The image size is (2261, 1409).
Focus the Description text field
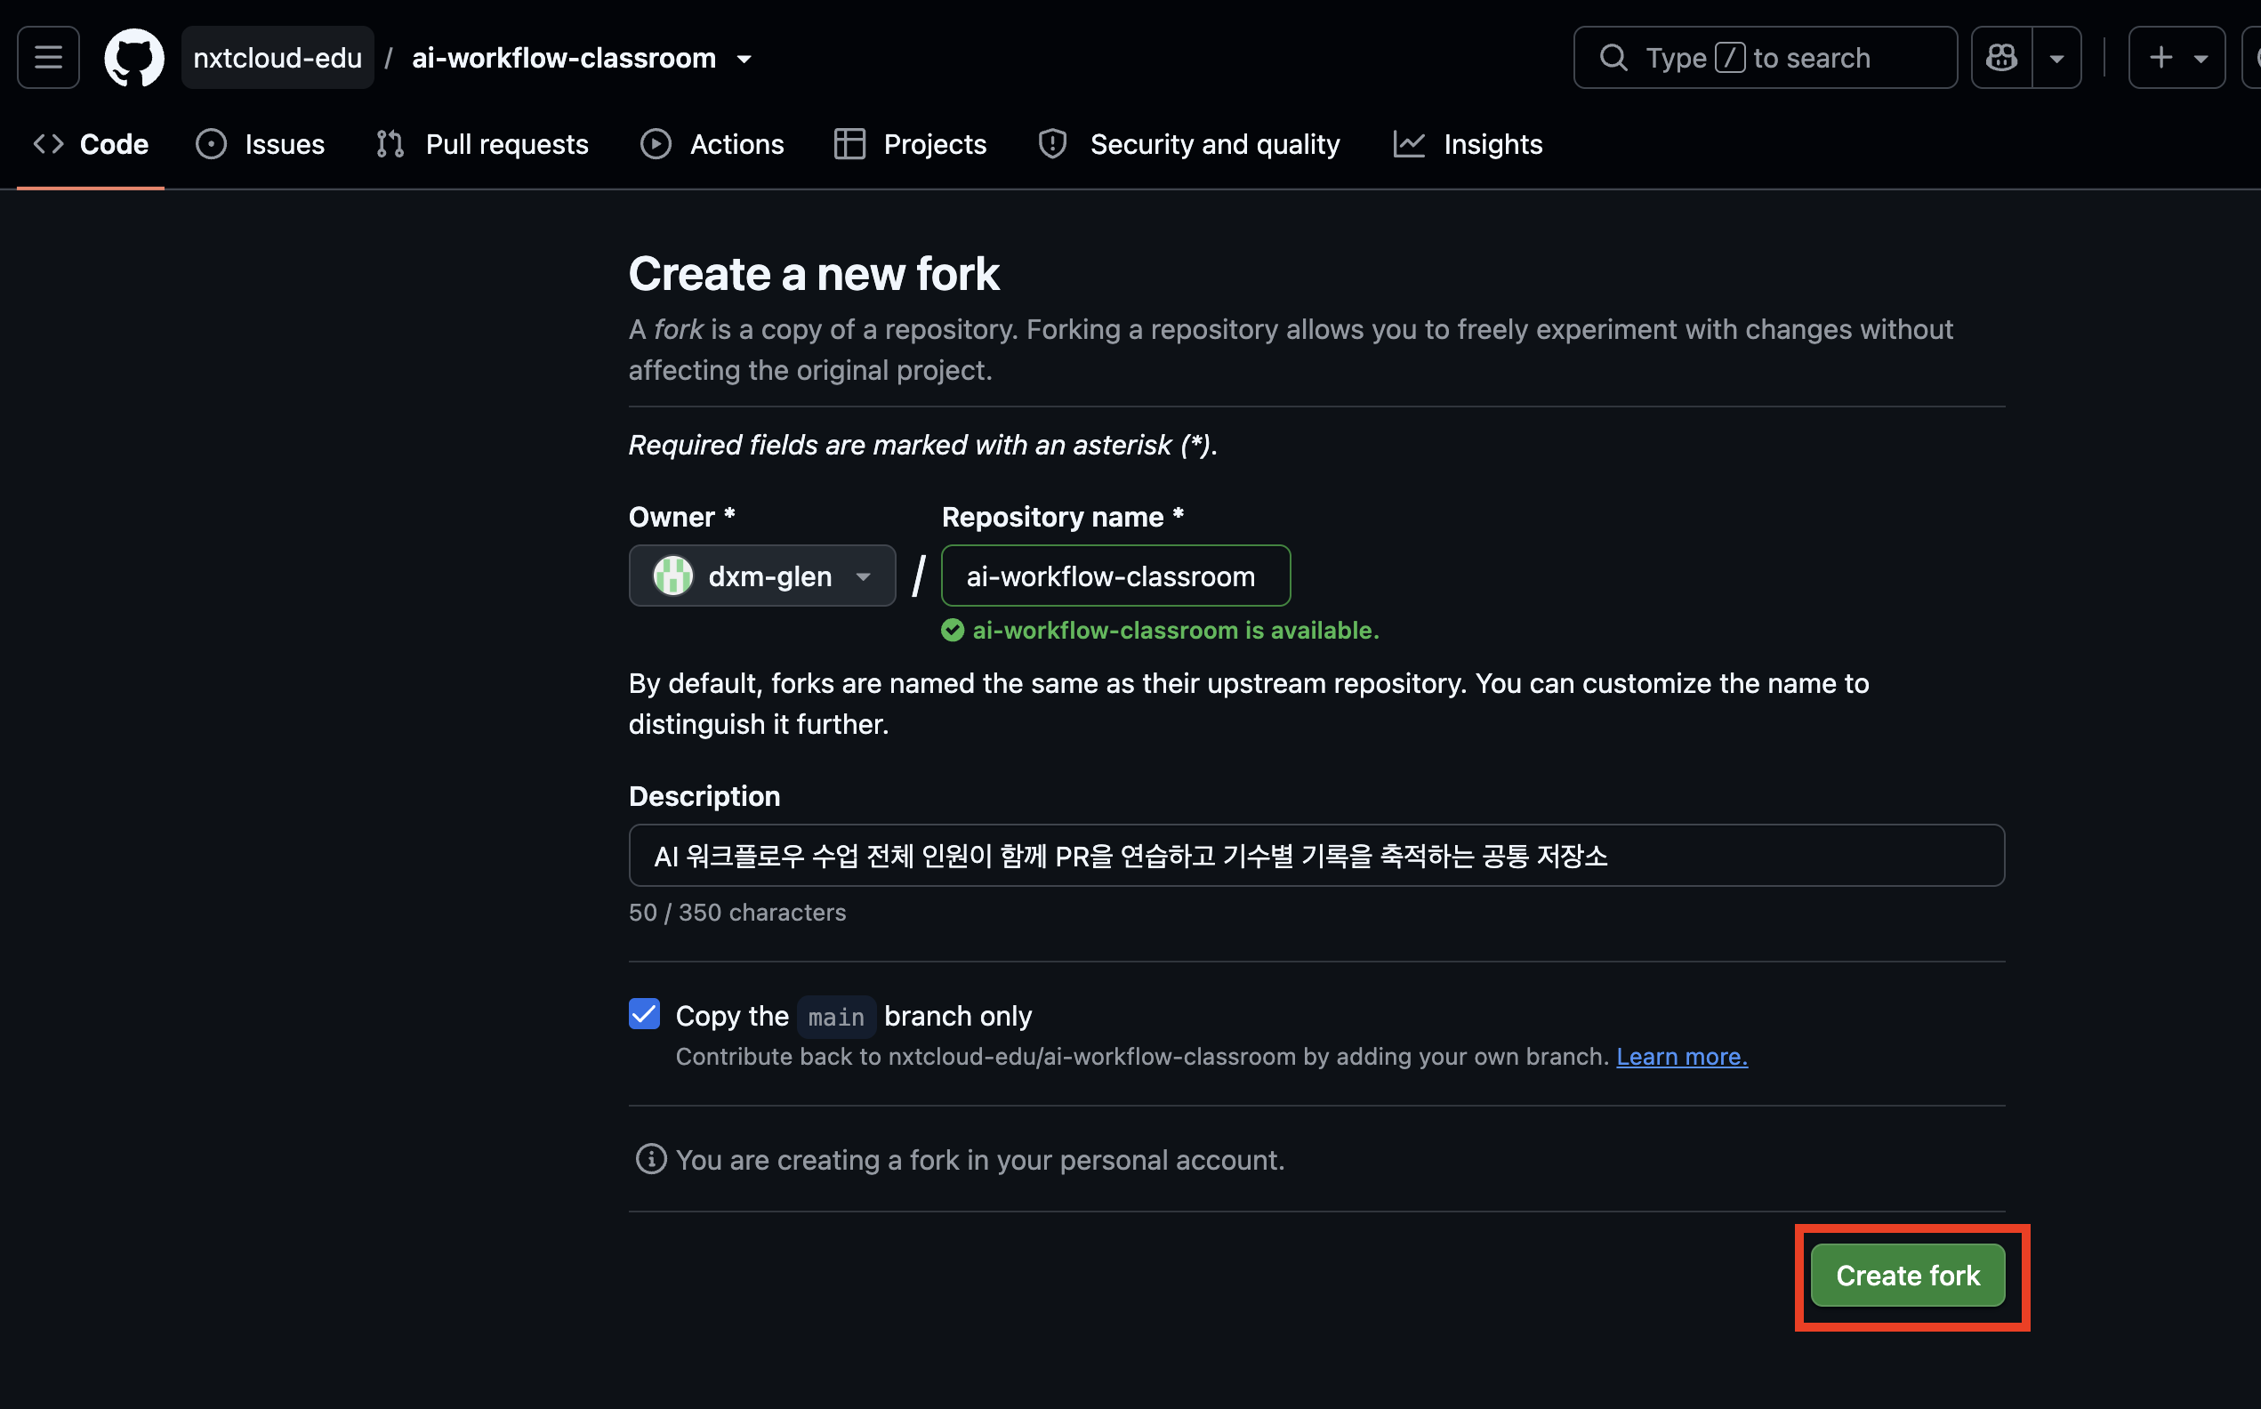[x=1316, y=856]
